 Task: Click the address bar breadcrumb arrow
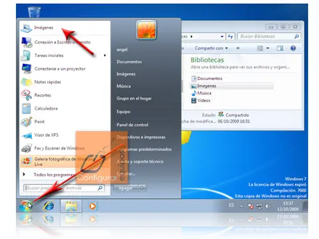coord(191,36)
